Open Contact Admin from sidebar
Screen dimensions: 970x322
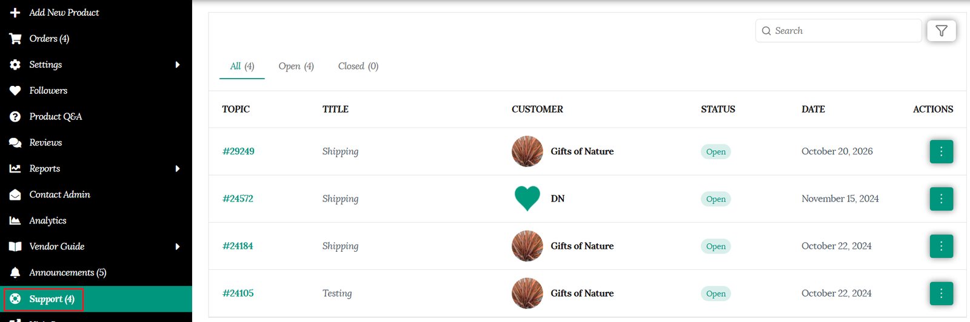(x=59, y=194)
